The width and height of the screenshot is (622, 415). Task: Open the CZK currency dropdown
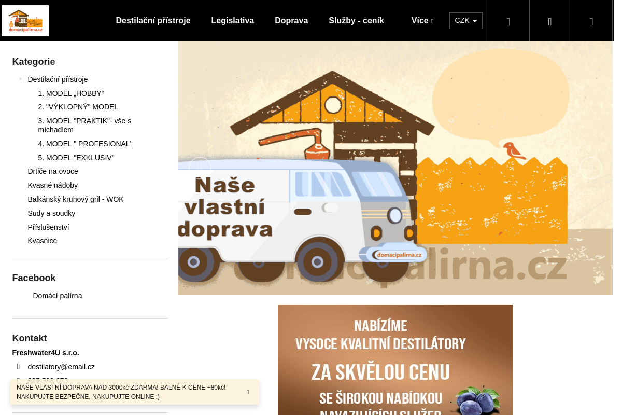coord(465,21)
